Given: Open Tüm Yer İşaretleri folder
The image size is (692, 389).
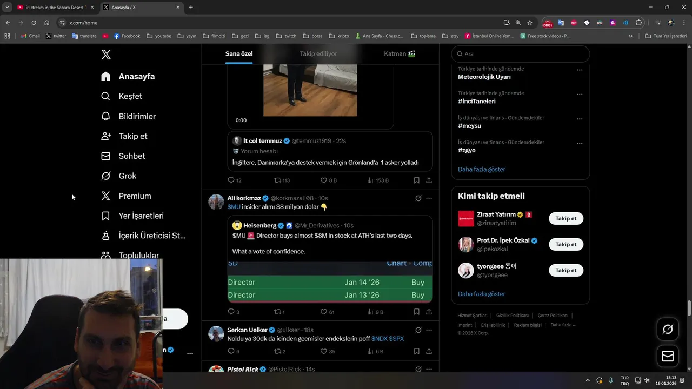Looking at the screenshot, I should click(x=666, y=36).
